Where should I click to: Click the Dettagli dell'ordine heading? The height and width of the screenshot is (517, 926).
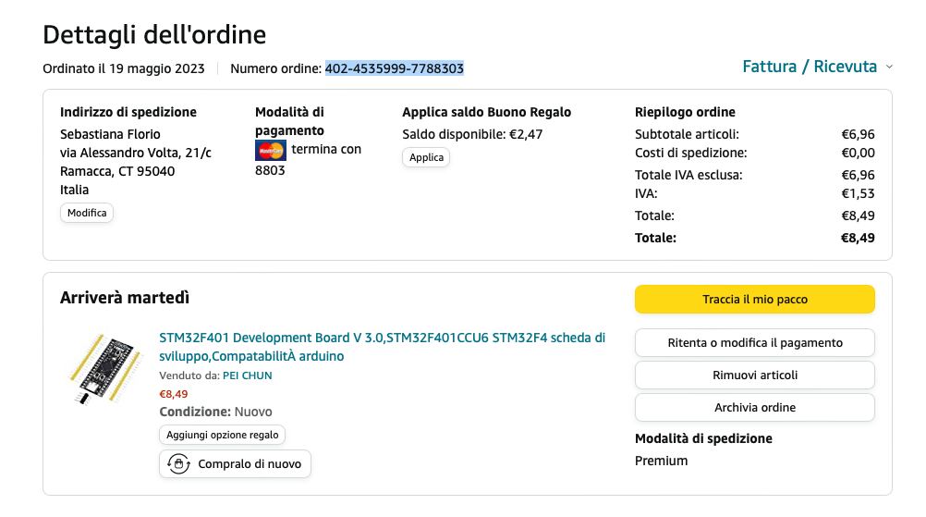coord(154,35)
